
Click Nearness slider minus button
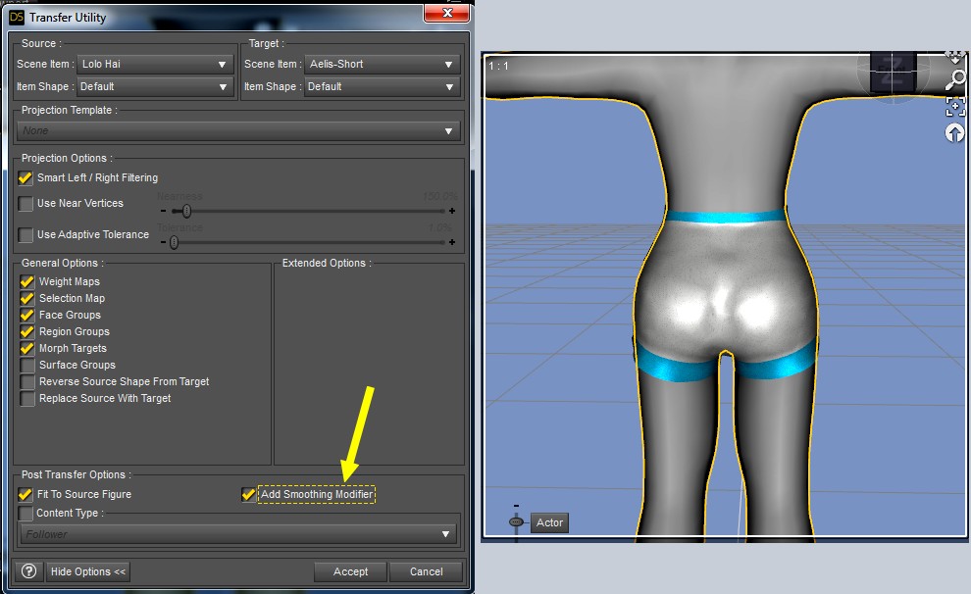[163, 211]
